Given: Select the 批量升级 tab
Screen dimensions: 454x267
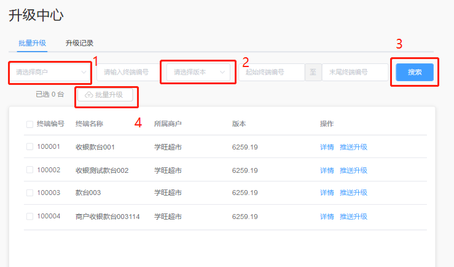Looking at the screenshot, I should coord(33,43).
